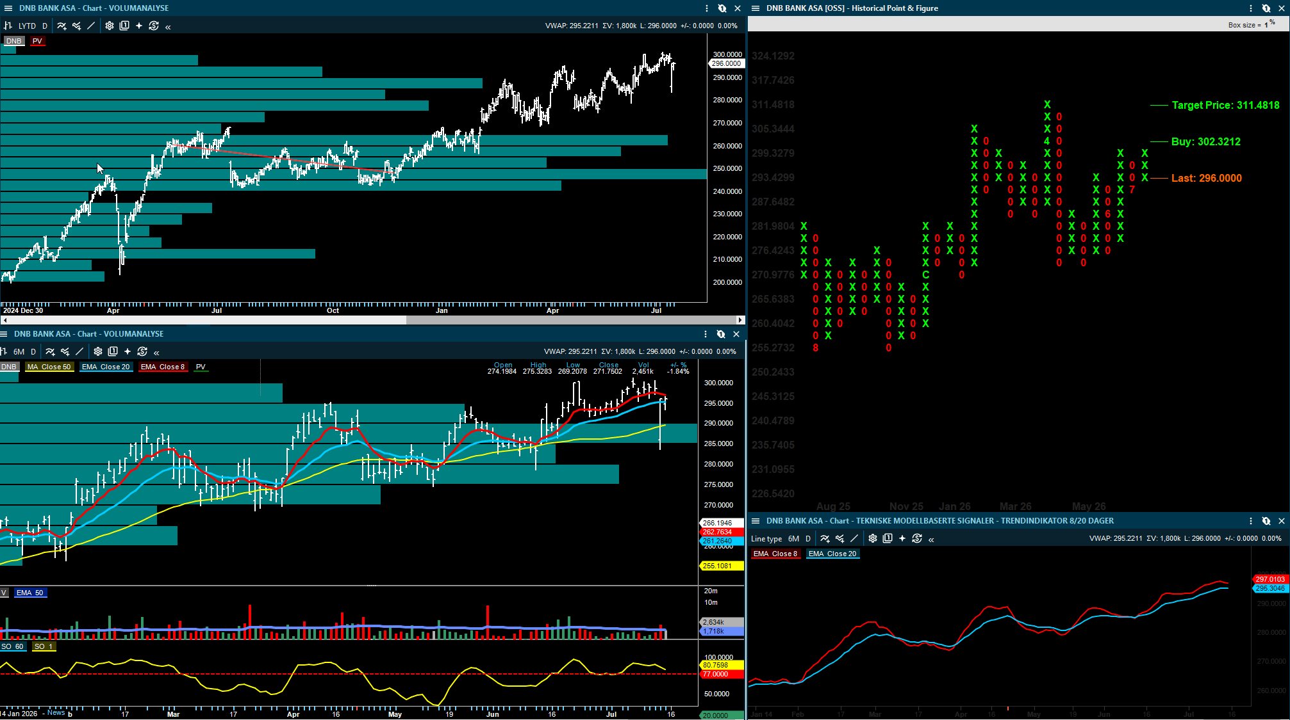Collapse the top LYTD chart toolbar with double chevron

(x=168, y=26)
